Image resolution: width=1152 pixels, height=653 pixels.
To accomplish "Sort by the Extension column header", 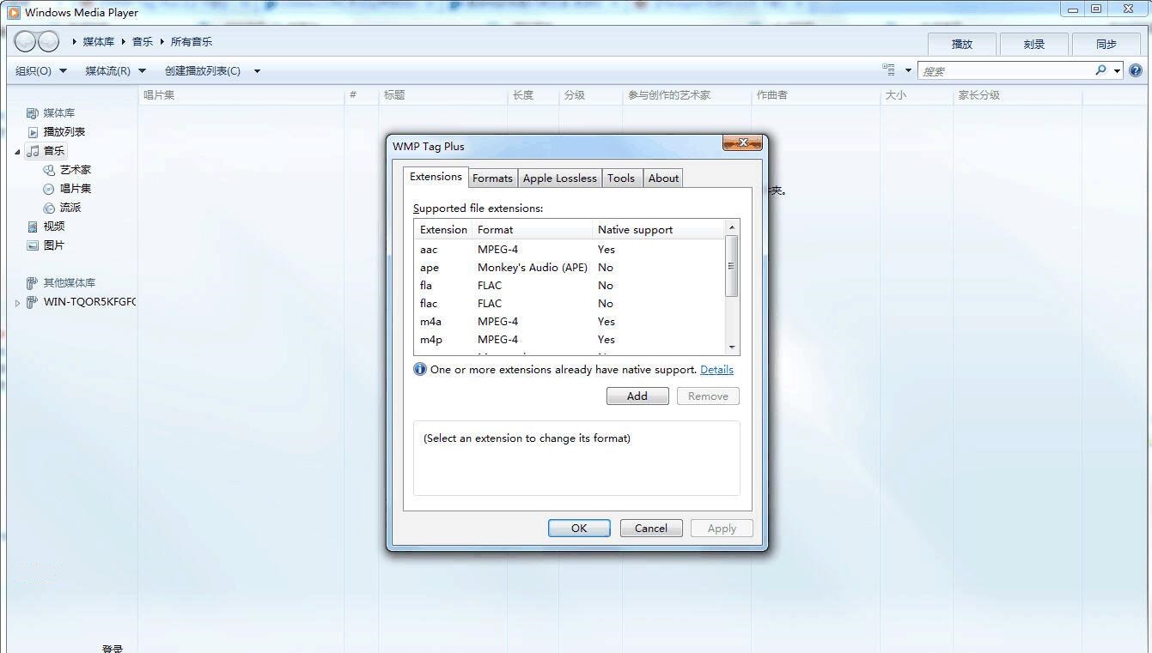I will (443, 230).
